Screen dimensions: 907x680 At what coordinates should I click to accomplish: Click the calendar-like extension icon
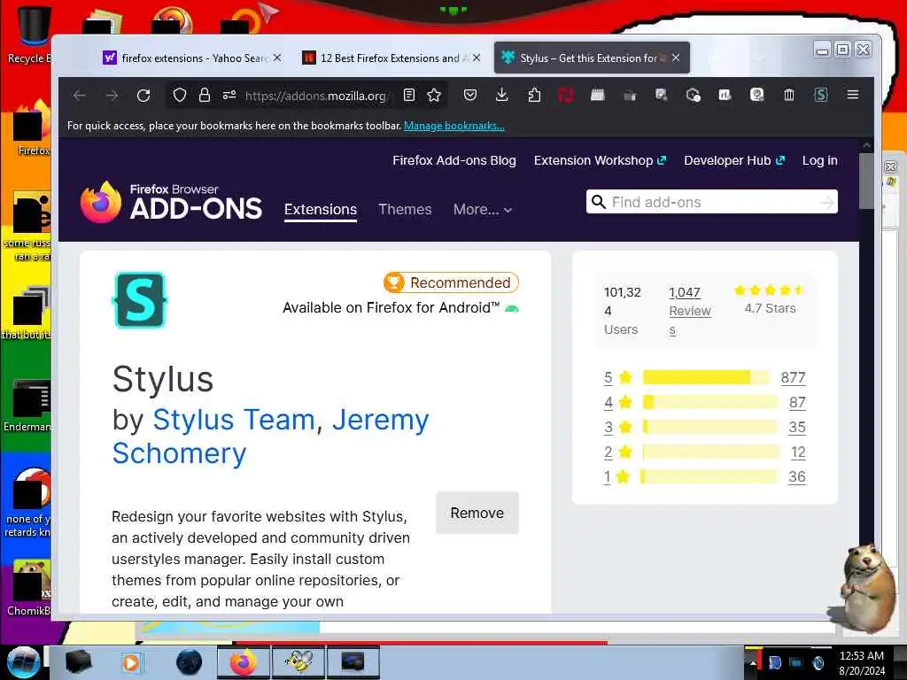598,95
